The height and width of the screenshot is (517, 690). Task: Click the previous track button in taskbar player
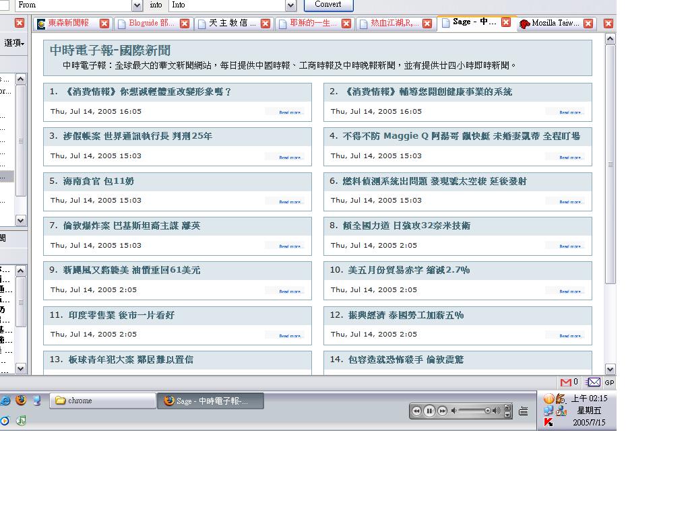pos(416,411)
